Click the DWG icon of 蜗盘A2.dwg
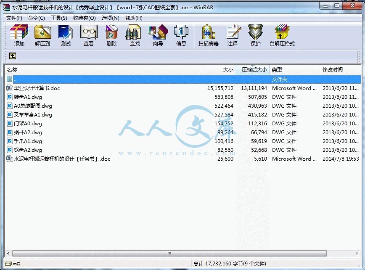 (10, 150)
